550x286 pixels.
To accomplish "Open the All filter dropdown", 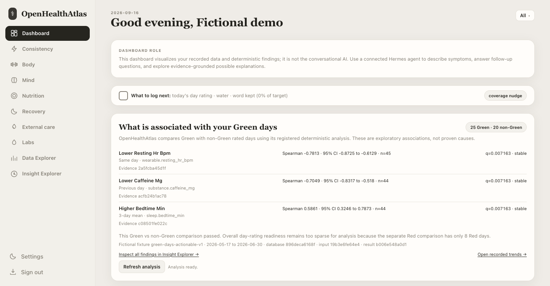I will (525, 16).
